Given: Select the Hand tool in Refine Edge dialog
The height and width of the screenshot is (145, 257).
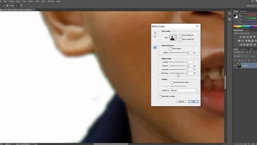Looking at the screenshot, I should [155, 37].
